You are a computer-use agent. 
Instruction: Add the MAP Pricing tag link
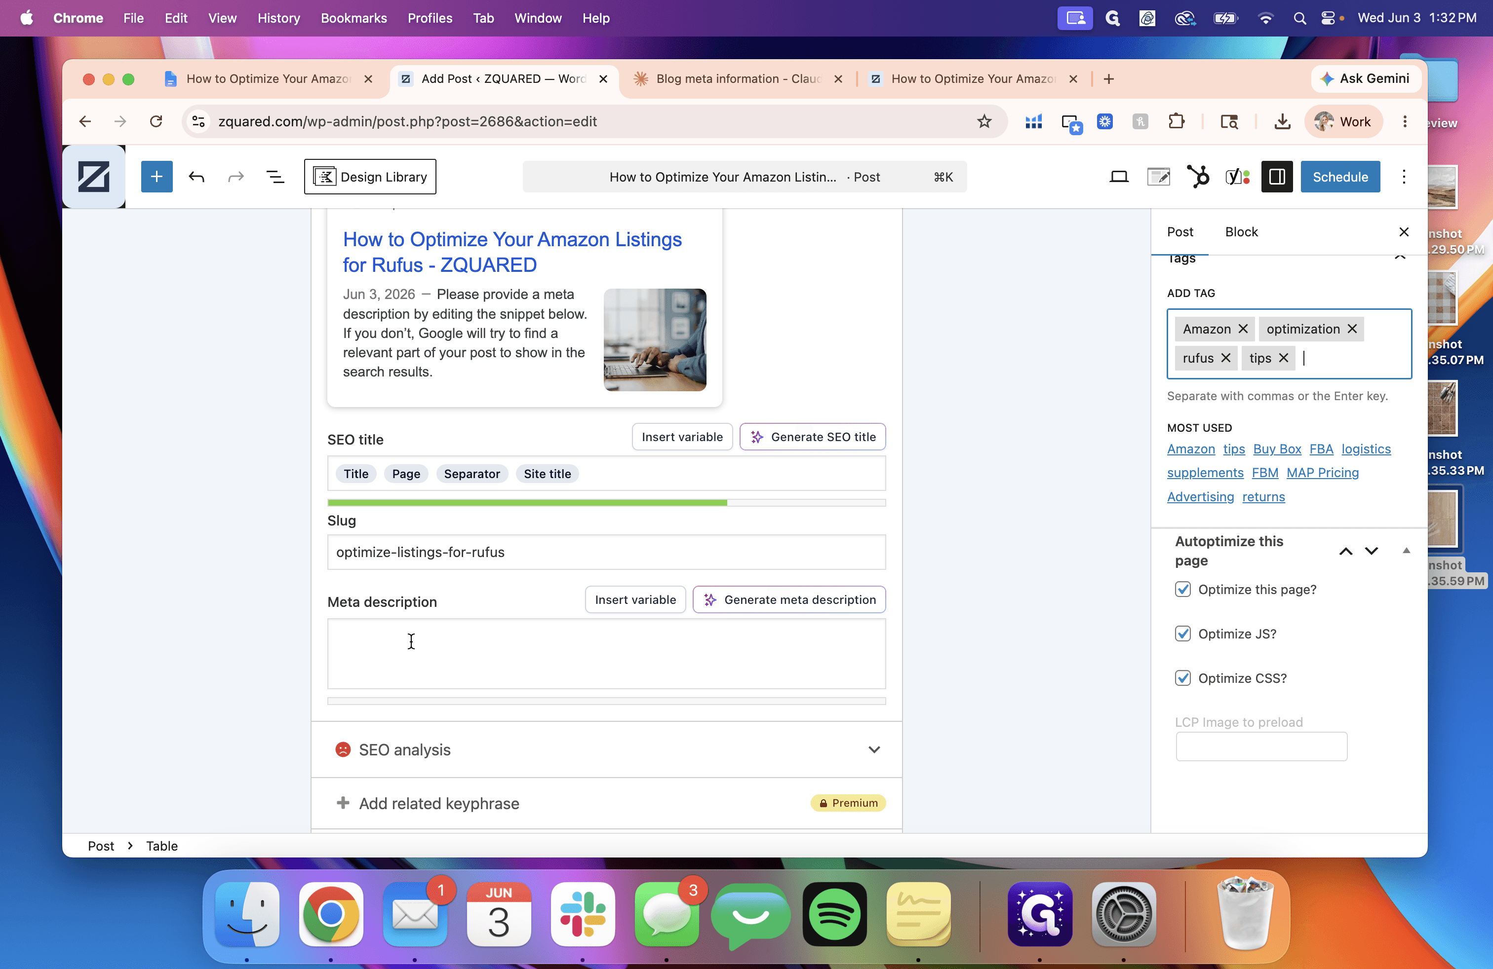[x=1322, y=473]
